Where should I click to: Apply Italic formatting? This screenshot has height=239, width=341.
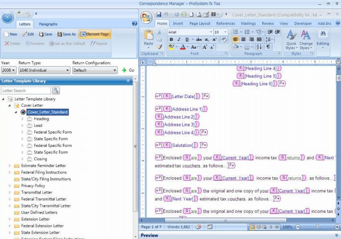tap(179, 39)
